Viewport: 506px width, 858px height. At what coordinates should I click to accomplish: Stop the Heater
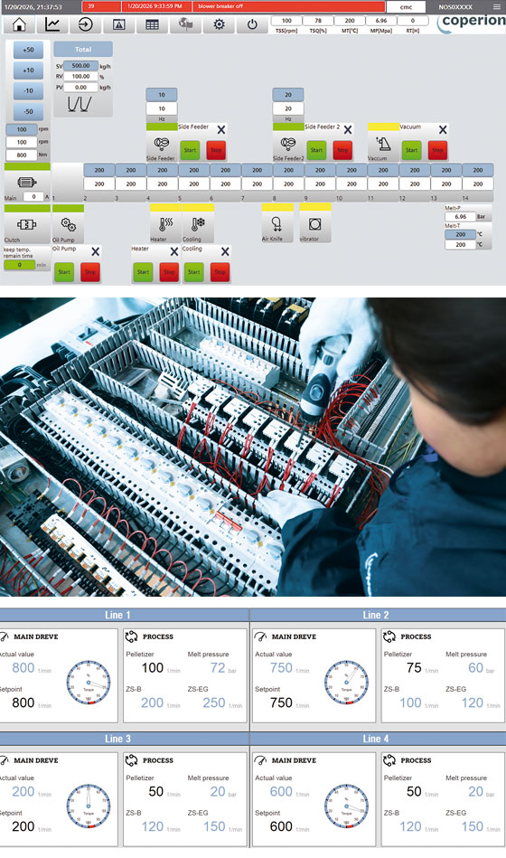coord(169,272)
